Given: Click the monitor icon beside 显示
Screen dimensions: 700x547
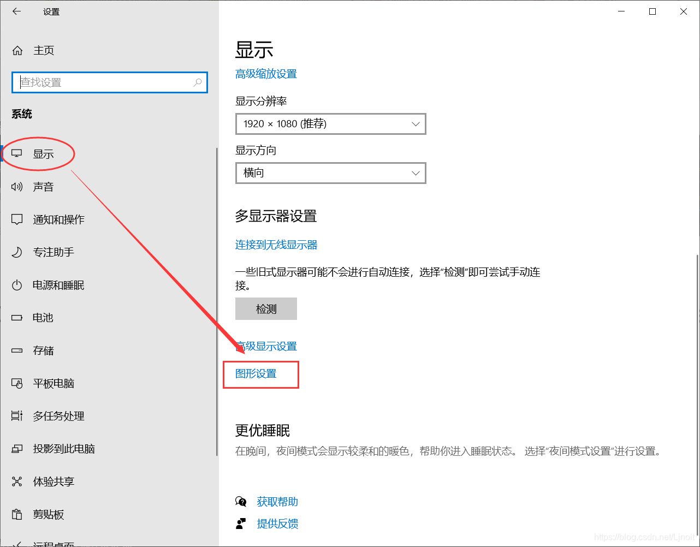Looking at the screenshot, I should click(x=17, y=154).
